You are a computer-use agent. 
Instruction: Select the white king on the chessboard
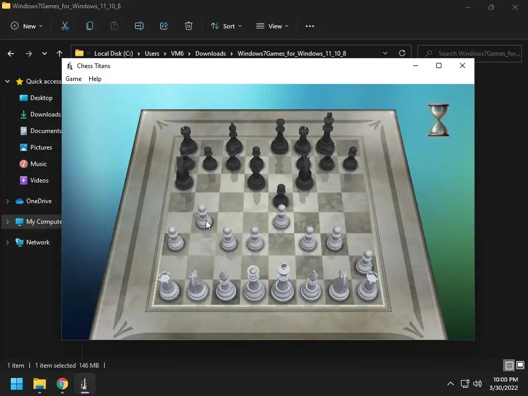point(283,282)
